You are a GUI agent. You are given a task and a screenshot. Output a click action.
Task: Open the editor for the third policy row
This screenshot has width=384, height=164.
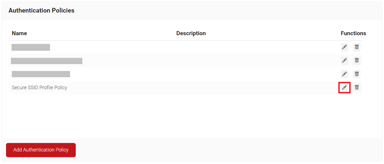344,74
